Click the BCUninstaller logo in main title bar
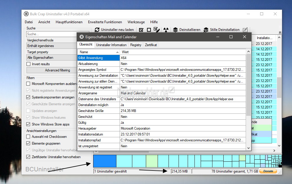The width and height of the screenshot is (292, 184). (26, 14)
